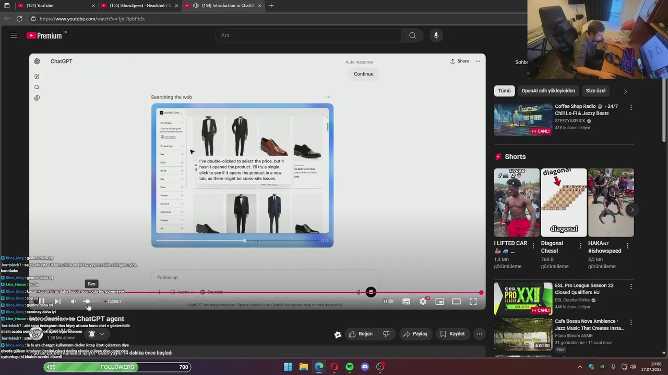
Task: Select the Size özel chip
Action: click(595, 91)
